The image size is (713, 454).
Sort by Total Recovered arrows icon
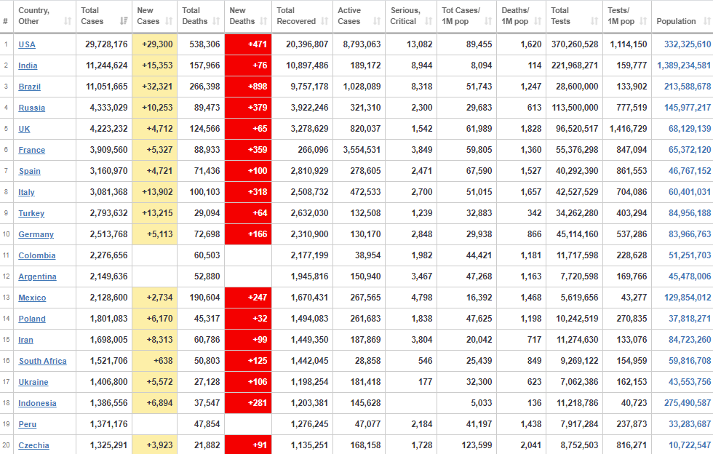(x=324, y=21)
